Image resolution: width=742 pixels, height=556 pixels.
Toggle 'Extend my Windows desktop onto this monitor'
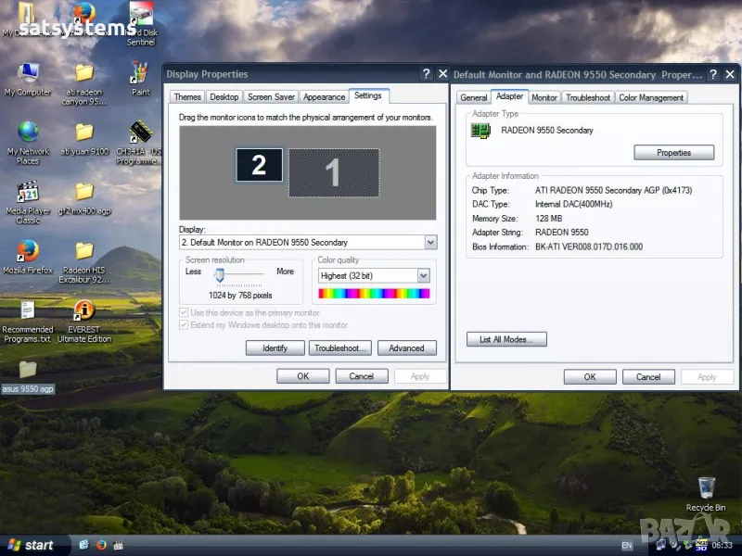point(184,325)
